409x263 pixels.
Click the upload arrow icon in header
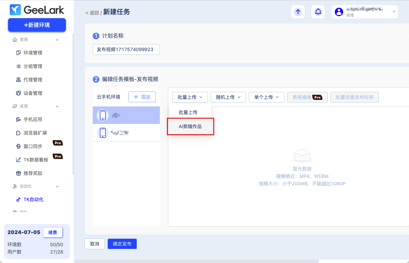click(x=298, y=12)
